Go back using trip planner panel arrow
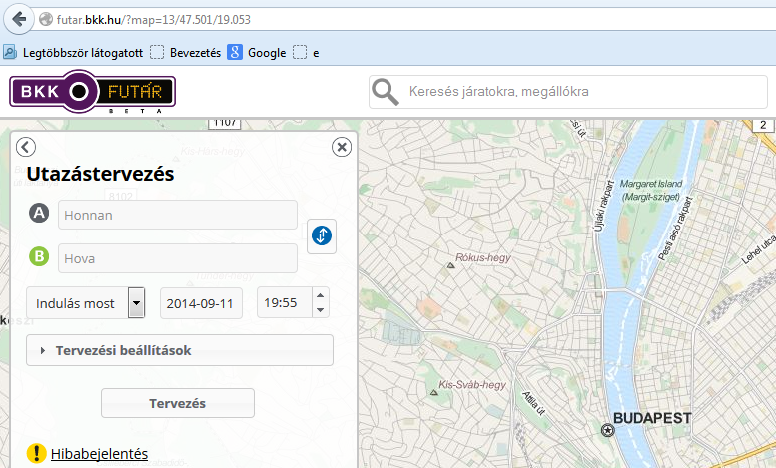 pyautogui.click(x=26, y=147)
